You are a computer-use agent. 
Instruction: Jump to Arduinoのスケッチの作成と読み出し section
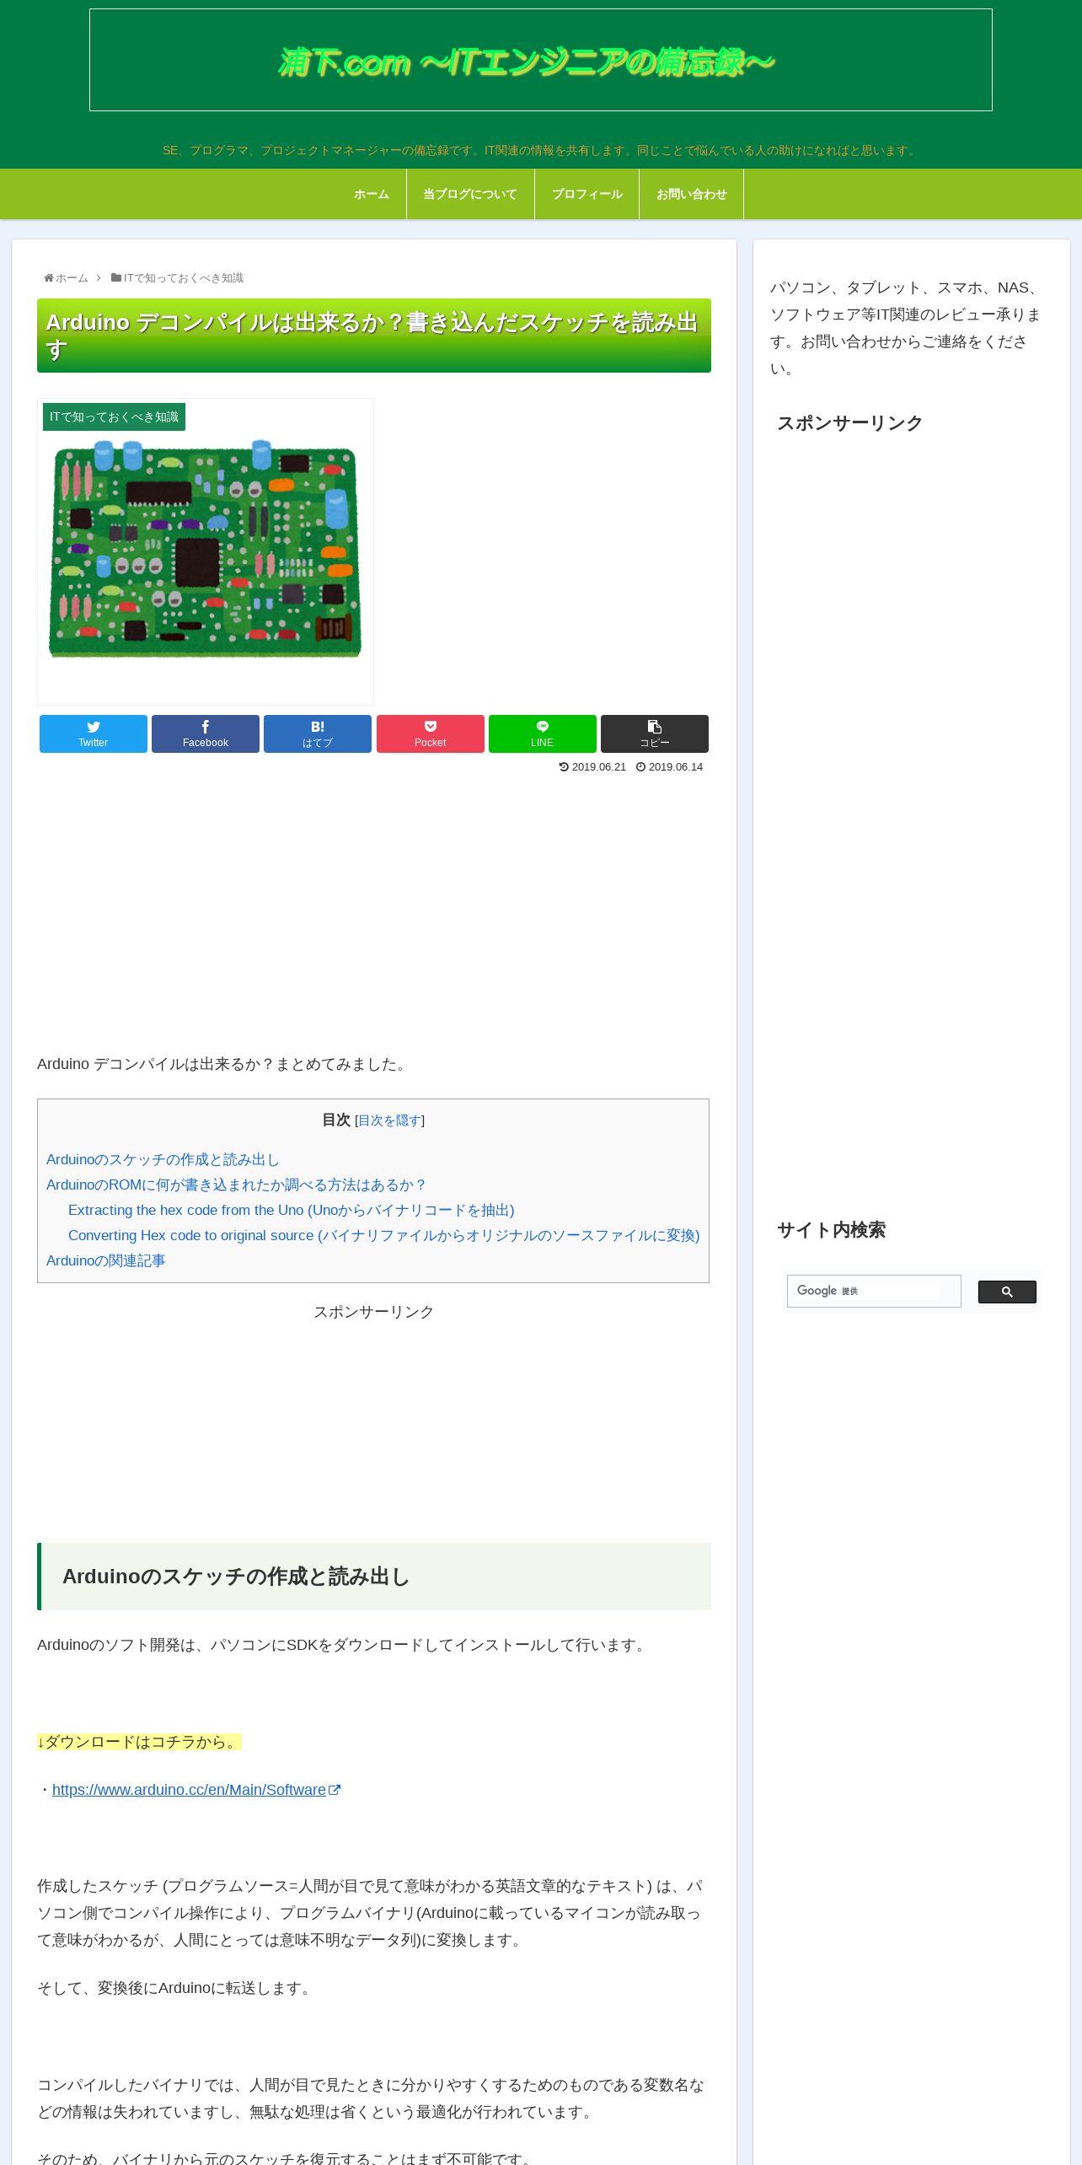point(163,1160)
